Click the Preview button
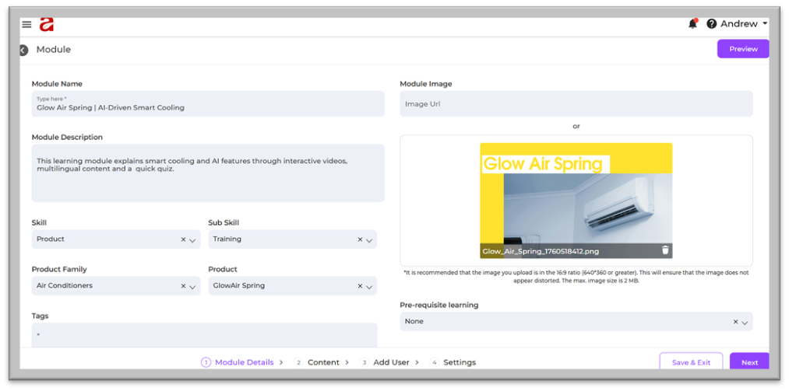The width and height of the screenshot is (789, 391). pos(742,49)
